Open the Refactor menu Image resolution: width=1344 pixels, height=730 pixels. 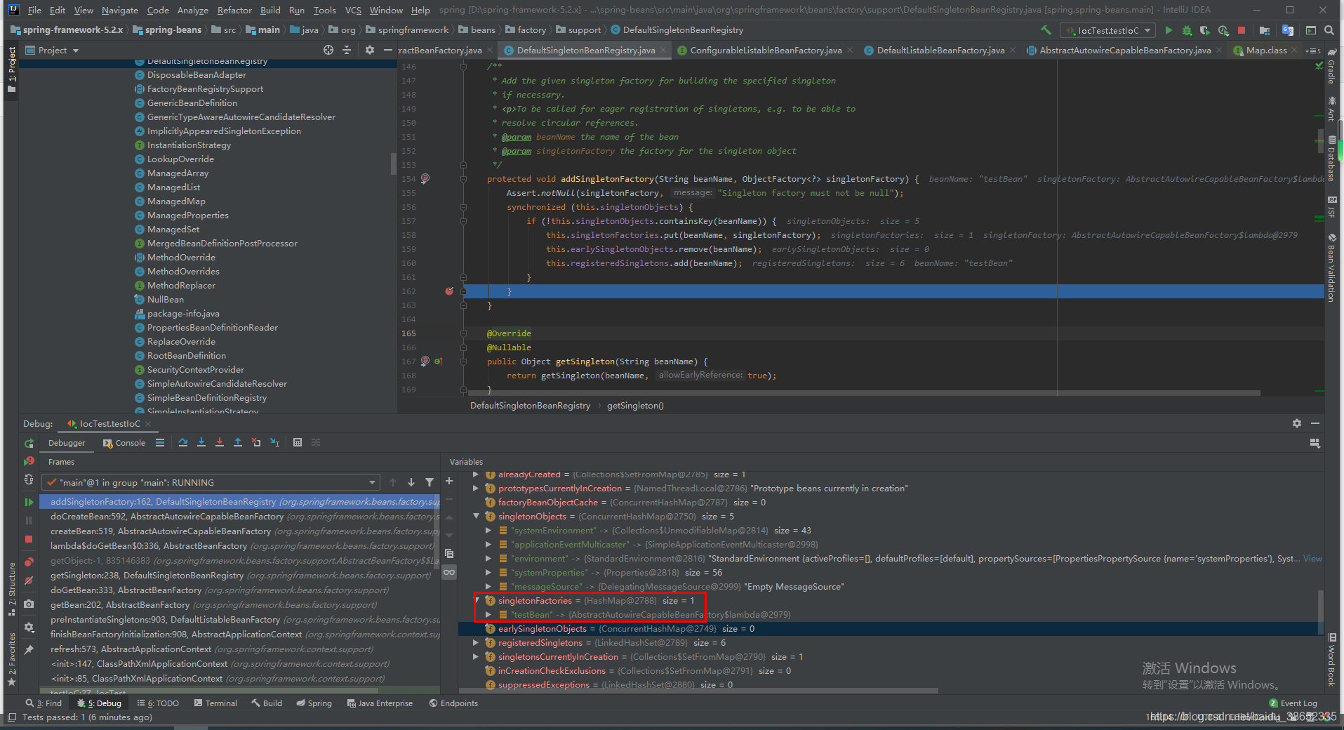(x=234, y=10)
